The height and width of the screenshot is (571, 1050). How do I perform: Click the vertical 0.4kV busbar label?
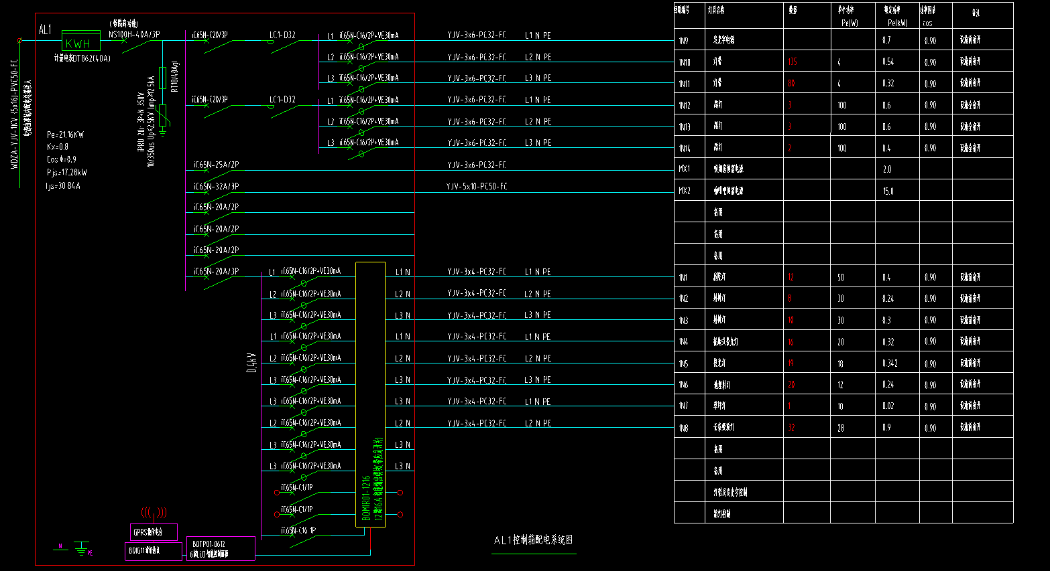click(x=251, y=362)
